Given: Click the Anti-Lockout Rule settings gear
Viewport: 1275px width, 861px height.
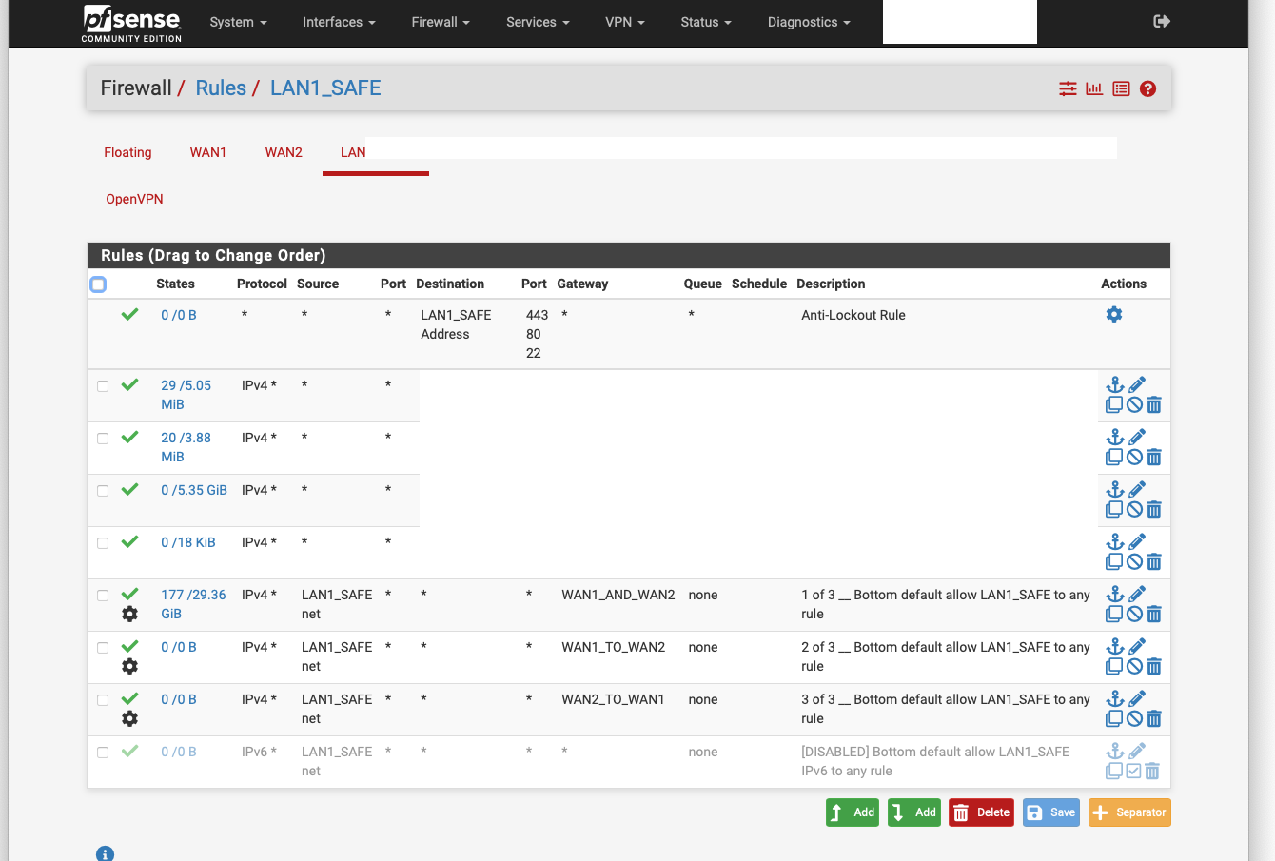Looking at the screenshot, I should tap(1114, 314).
